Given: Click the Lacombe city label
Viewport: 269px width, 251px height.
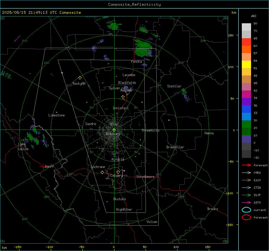Looking at the screenshot, I should coord(129,75).
